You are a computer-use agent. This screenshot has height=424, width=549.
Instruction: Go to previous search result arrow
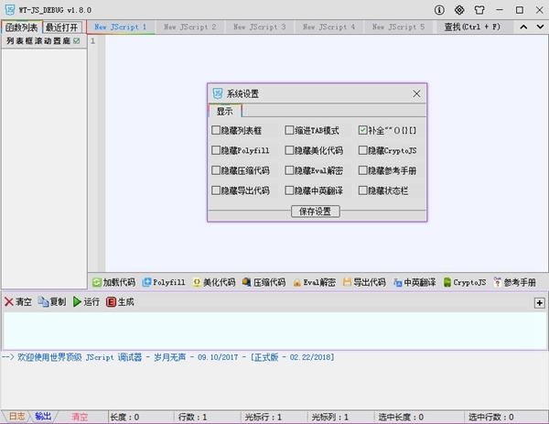click(x=523, y=27)
